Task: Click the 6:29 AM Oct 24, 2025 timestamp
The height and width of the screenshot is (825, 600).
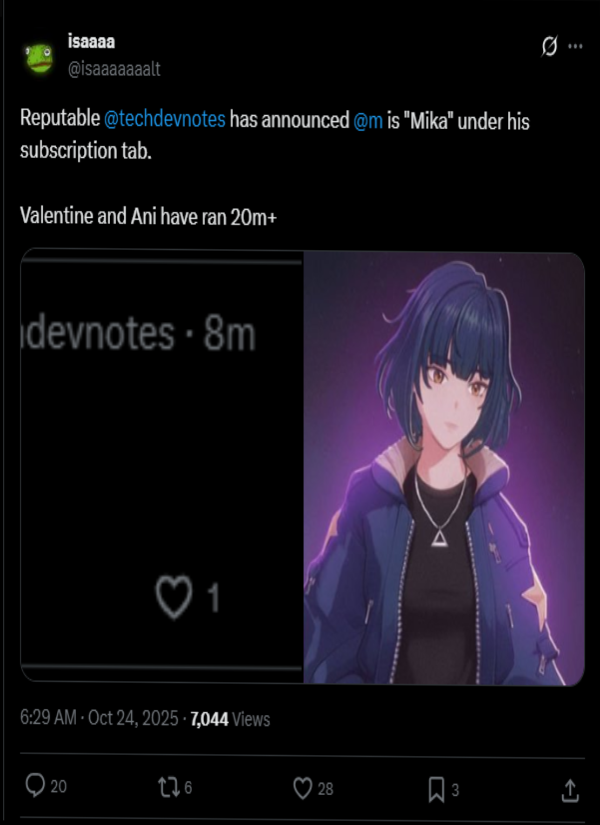Action: pyautogui.click(x=99, y=718)
